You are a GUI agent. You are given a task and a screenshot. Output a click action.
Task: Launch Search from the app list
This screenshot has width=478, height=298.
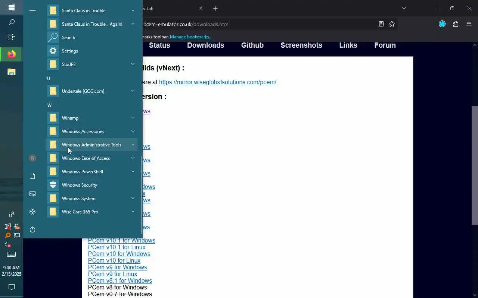click(92, 37)
